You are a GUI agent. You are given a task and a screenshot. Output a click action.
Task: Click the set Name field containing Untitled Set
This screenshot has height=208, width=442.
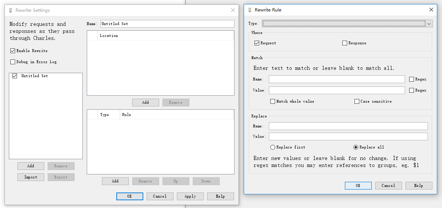click(x=167, y=24)
